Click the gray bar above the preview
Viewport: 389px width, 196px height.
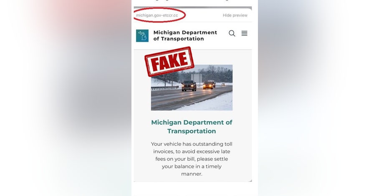tap(193, 8)
